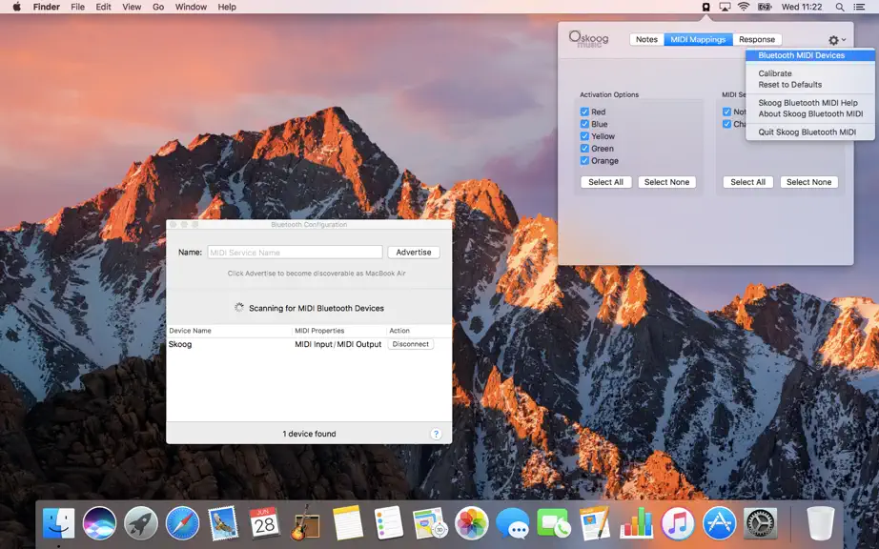Click the Advertise button
This screenshot has width=879, height=549.
point(414,252)
